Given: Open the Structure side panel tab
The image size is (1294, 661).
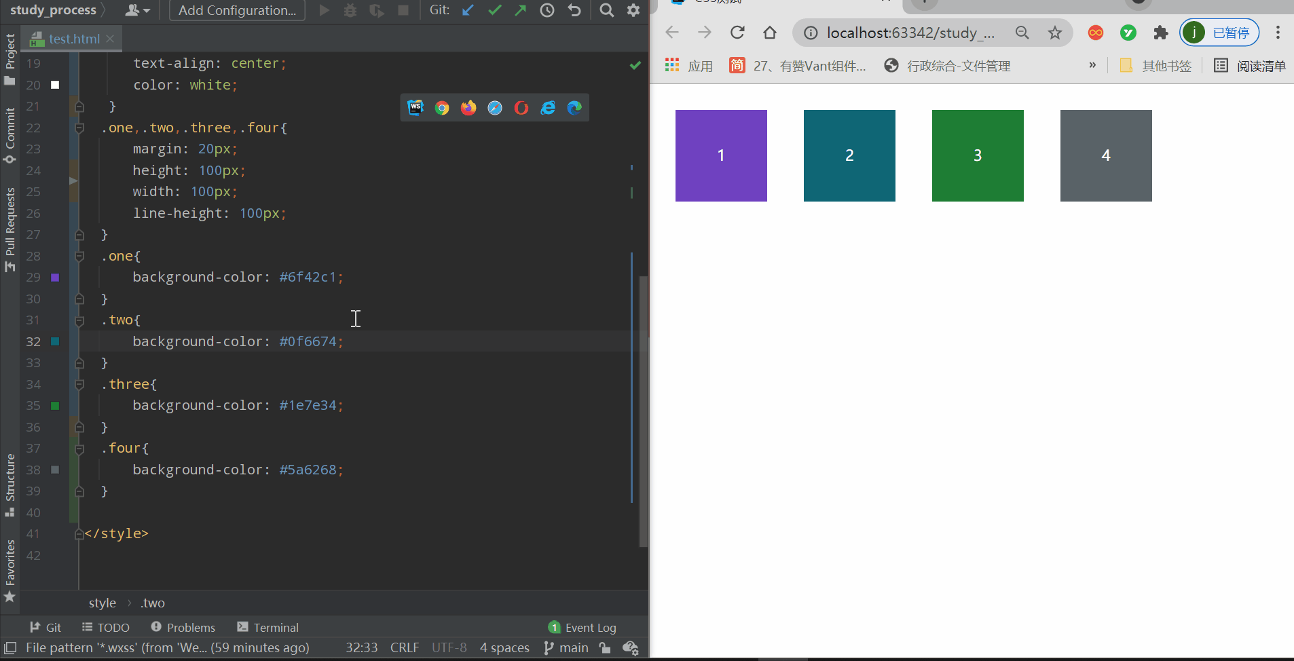Looking at the screenshot, I should point(10,485).
